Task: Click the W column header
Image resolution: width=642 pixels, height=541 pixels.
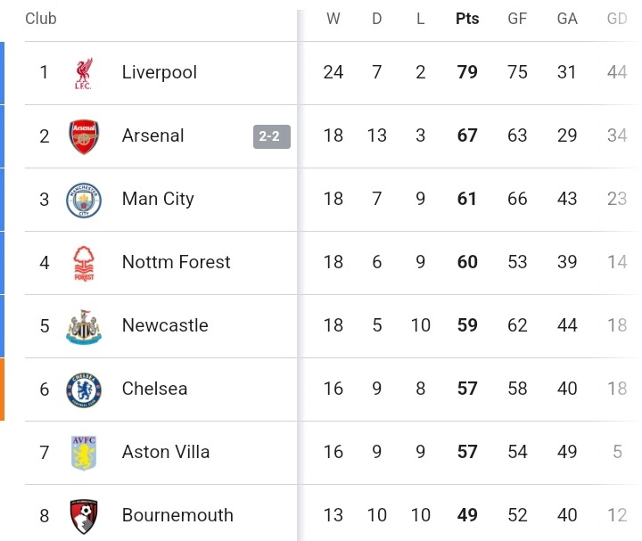Action: [333, 19]
